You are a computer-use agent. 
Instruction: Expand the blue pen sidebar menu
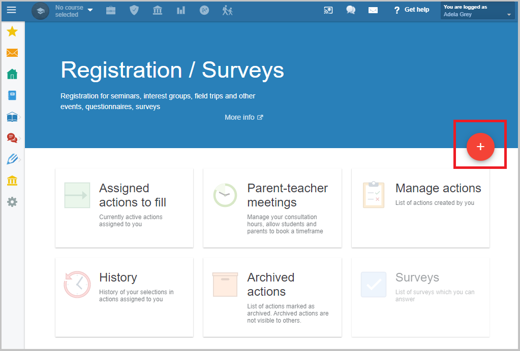[x=13, y=159]
